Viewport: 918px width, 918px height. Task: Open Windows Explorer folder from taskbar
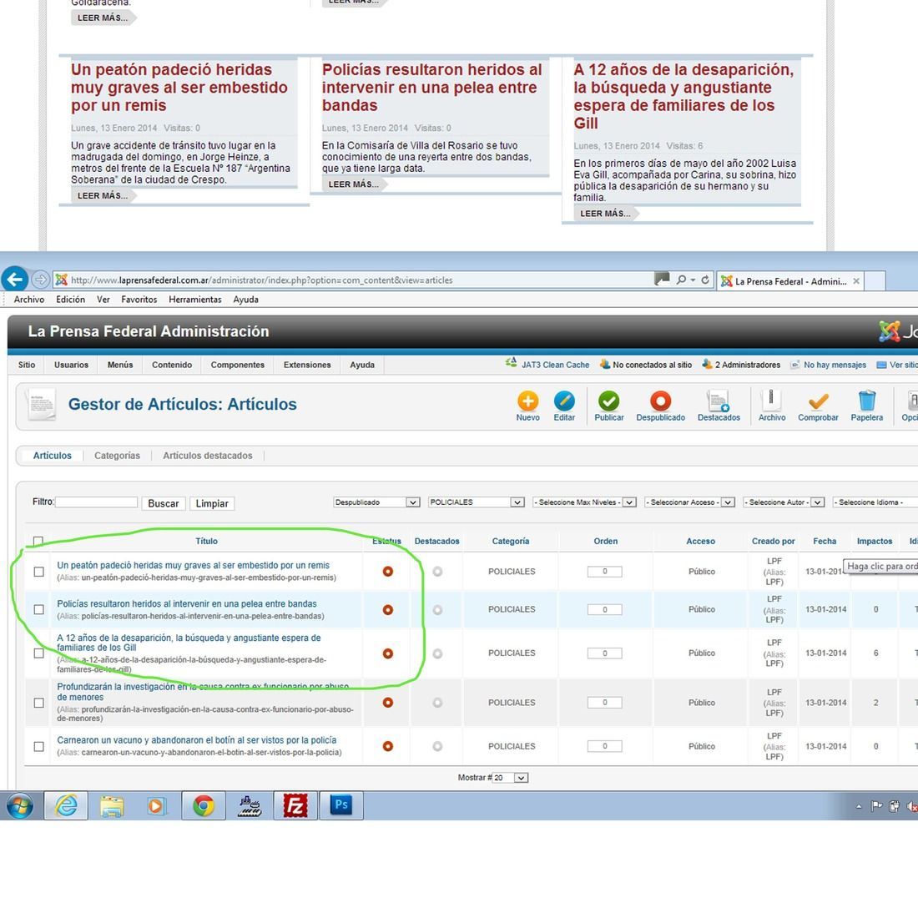pos(112,805)
